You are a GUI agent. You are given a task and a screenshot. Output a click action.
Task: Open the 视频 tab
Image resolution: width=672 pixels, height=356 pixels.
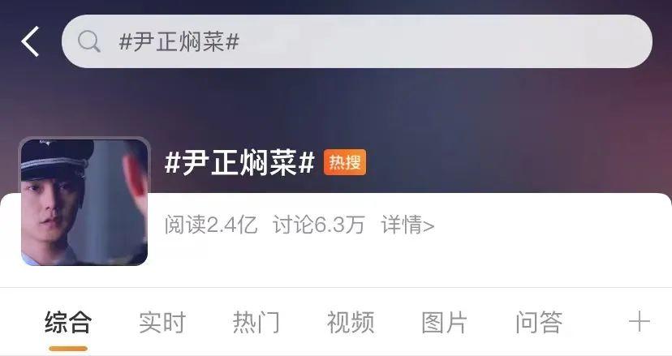351,322
